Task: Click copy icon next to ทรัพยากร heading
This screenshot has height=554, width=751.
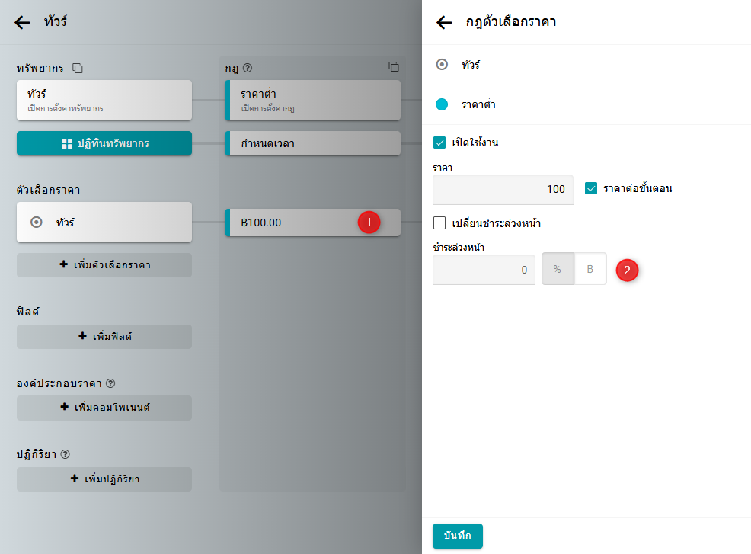Action: pos(78,68)
